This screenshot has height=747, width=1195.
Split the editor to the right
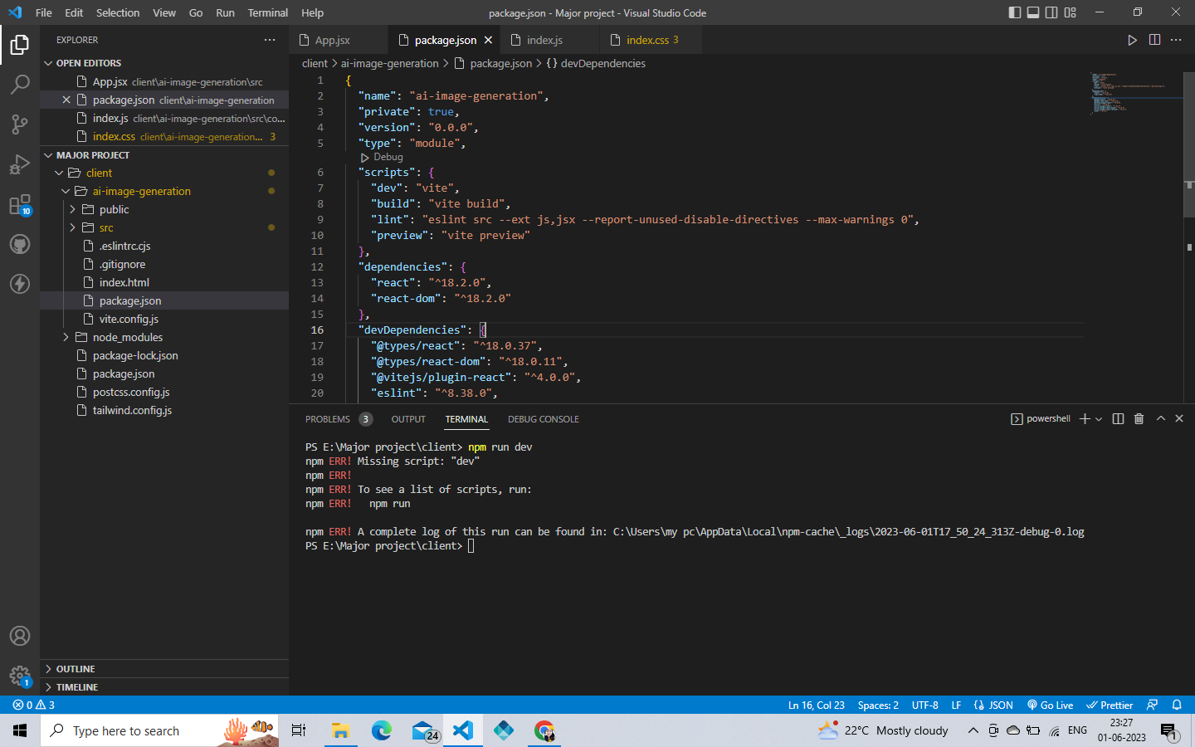[1154, 40]
